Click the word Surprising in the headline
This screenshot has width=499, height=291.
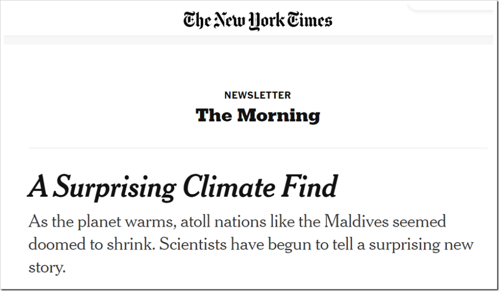click(115, 188)
